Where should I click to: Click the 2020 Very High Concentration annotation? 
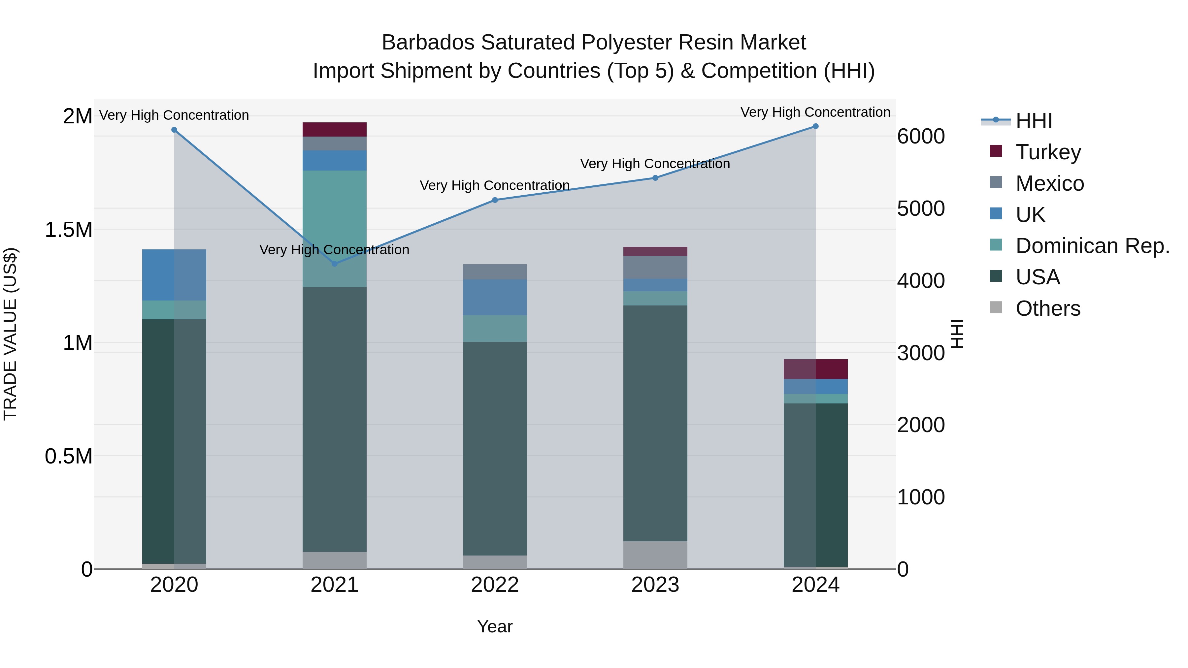(x=174, y=115)
